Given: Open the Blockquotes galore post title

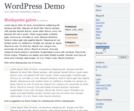Looking at the screenshot, I should point(20,20).
